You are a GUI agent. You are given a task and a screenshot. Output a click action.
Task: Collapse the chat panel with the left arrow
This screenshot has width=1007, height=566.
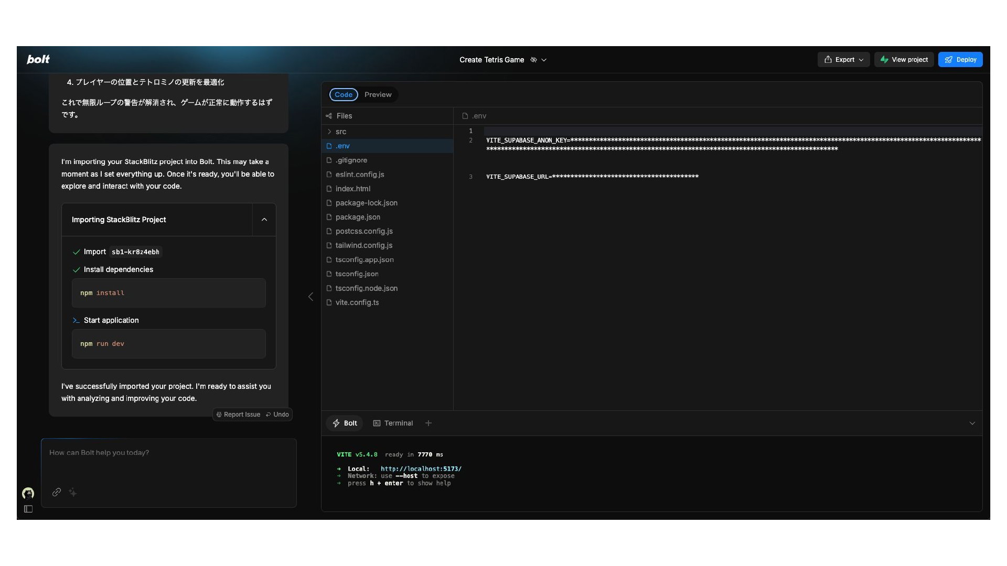(x=310, y=297)
